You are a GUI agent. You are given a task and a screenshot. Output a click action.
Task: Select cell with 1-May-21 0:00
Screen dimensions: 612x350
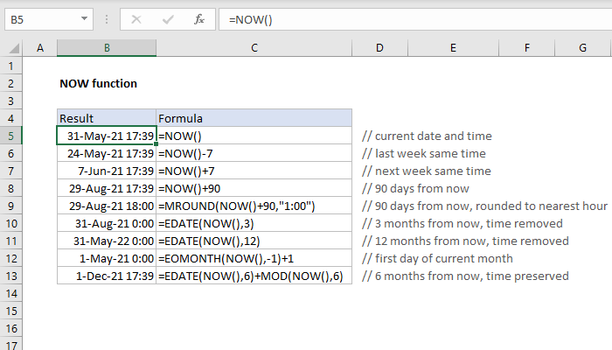click(x=107, y=259)
